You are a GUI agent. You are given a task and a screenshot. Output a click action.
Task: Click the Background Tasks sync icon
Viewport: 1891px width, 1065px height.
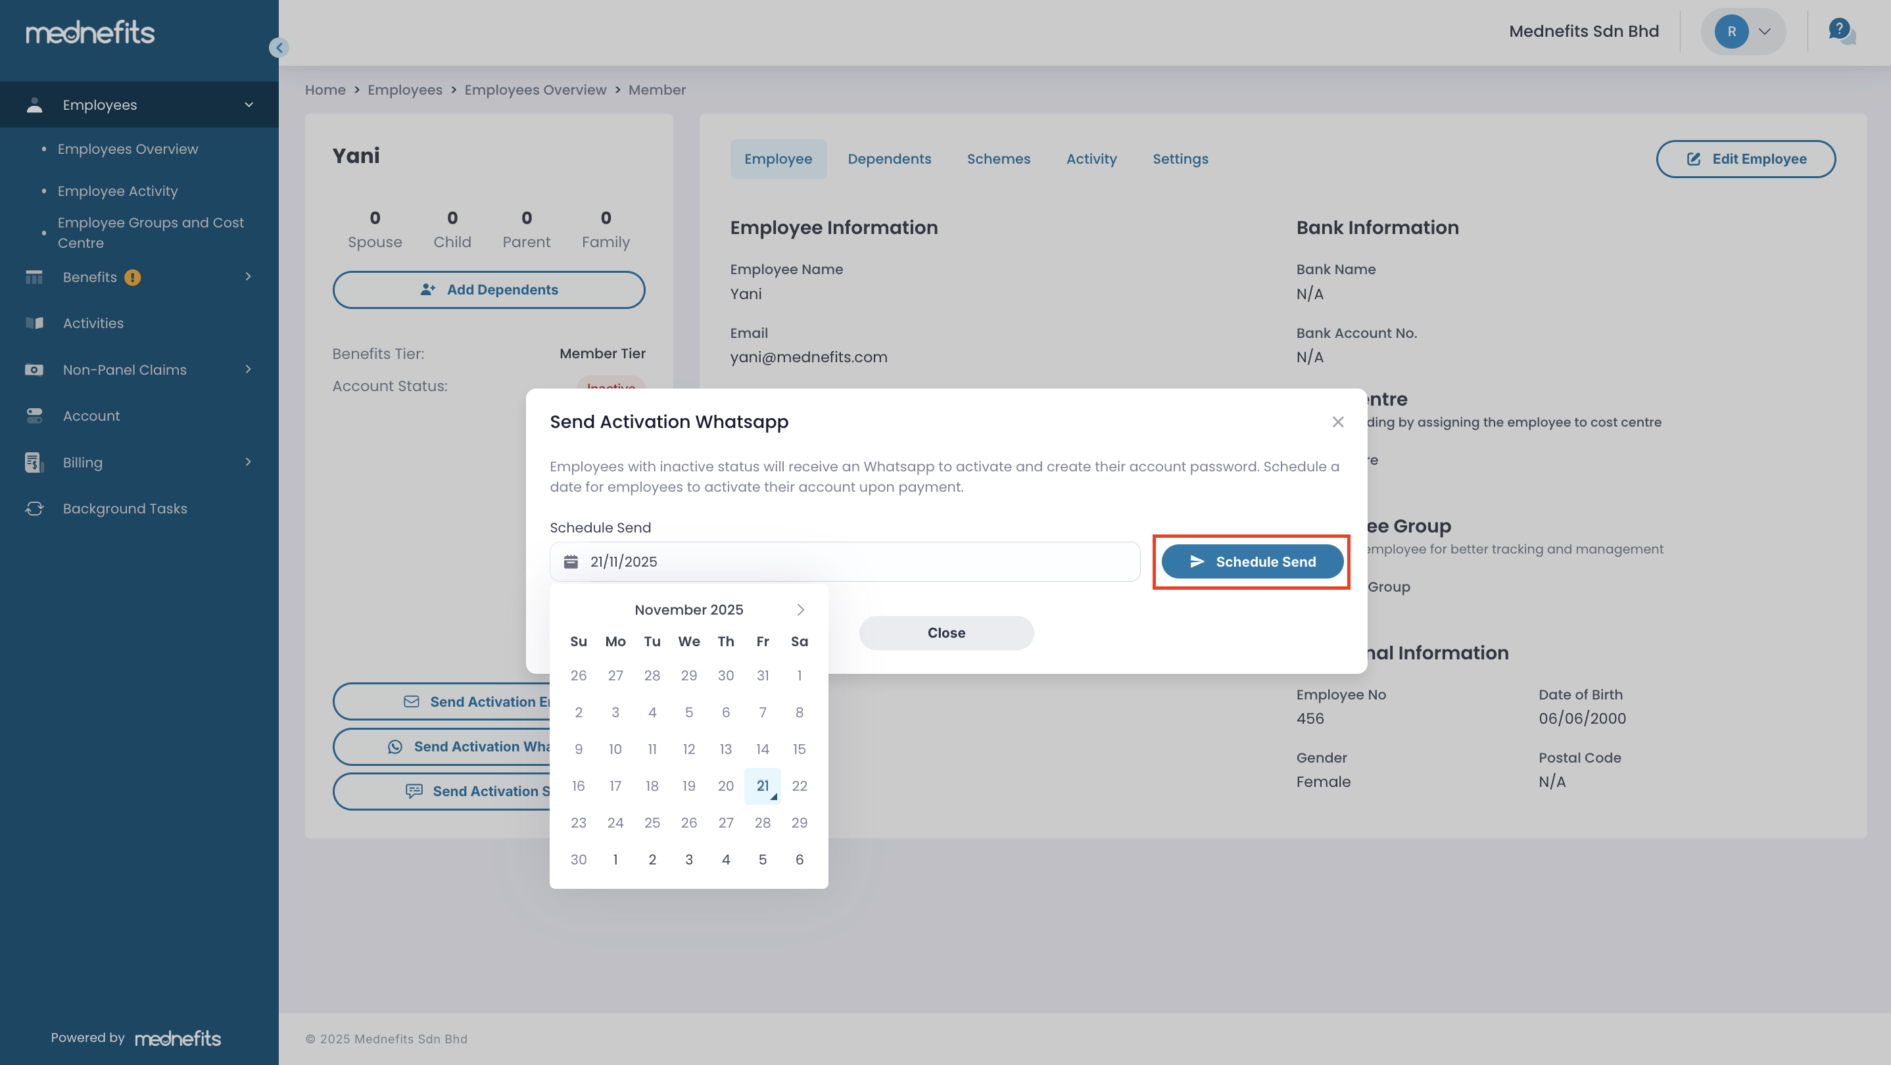coord(34,509)
